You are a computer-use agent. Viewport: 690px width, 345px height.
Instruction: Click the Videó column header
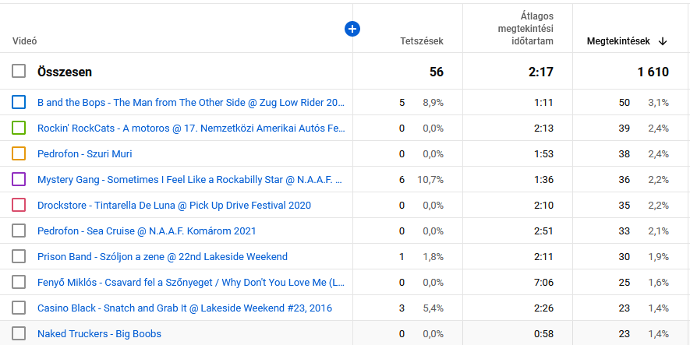[x=25, y=41]
